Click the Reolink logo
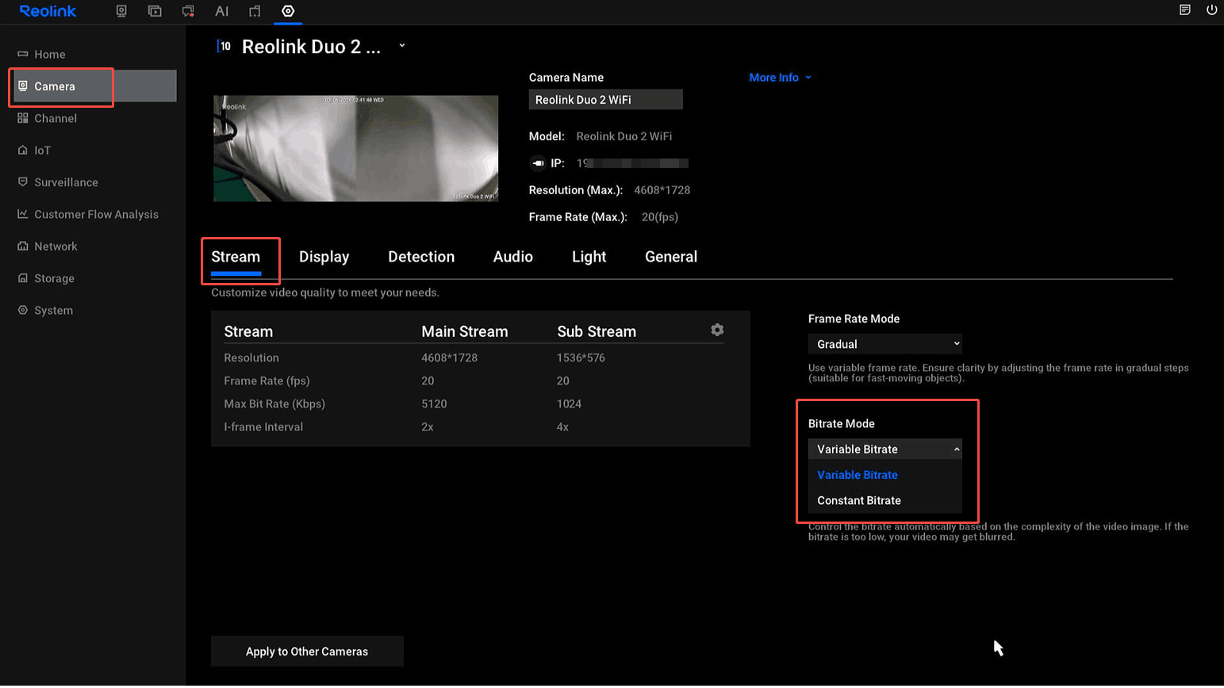 (x=48, y=11)
